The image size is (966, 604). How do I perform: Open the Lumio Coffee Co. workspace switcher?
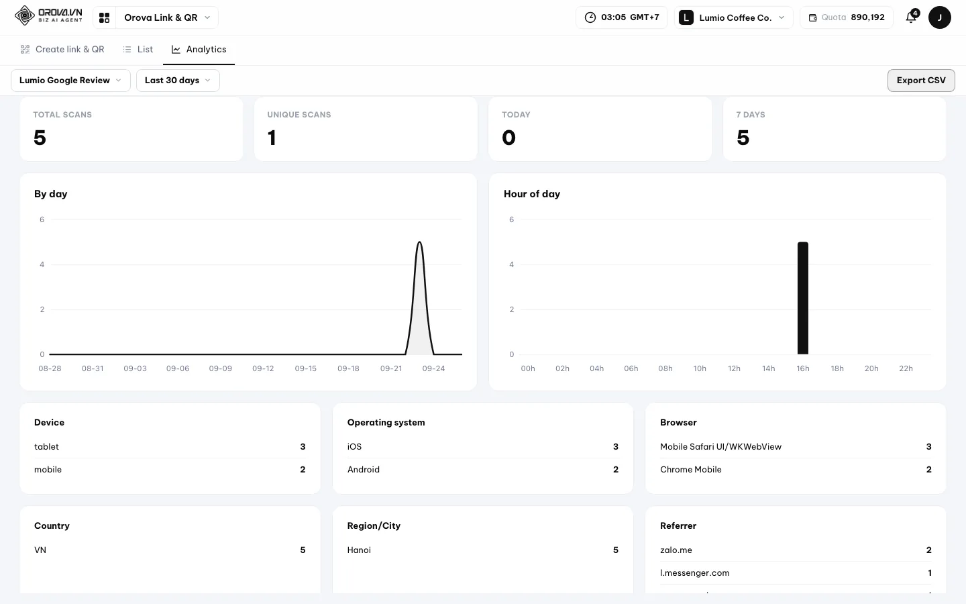click(733, 17)
